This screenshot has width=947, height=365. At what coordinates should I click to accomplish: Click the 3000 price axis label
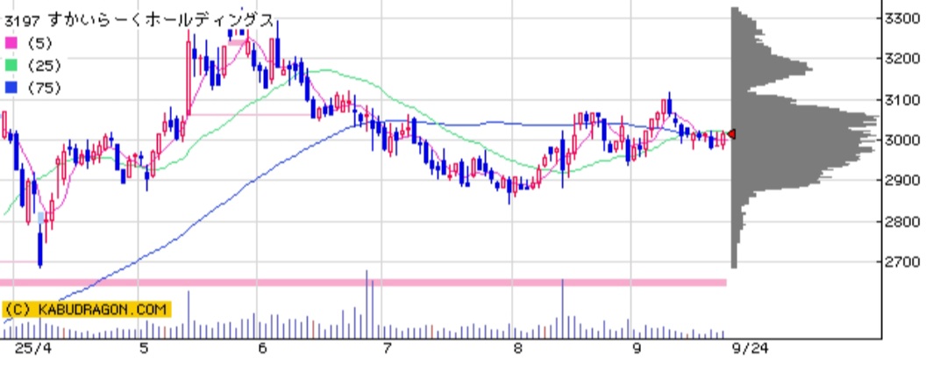coord(901,140)
